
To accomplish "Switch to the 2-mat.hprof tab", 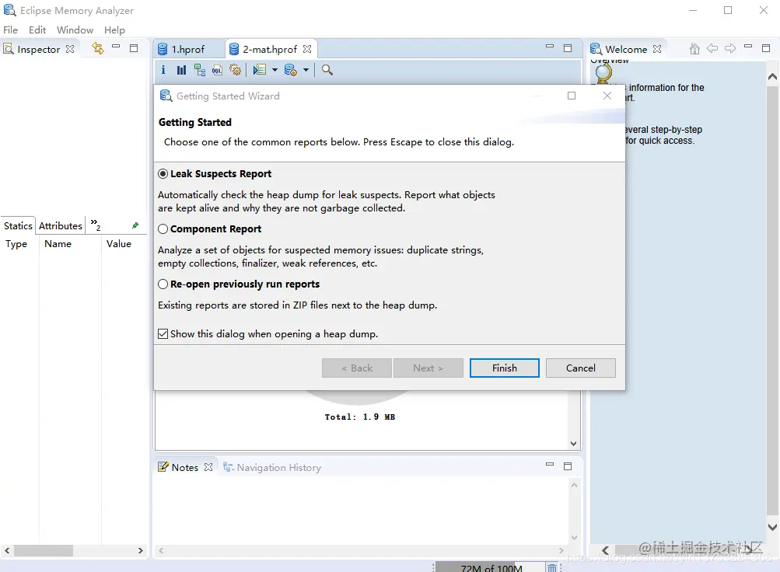I will [x=270, y=49].
